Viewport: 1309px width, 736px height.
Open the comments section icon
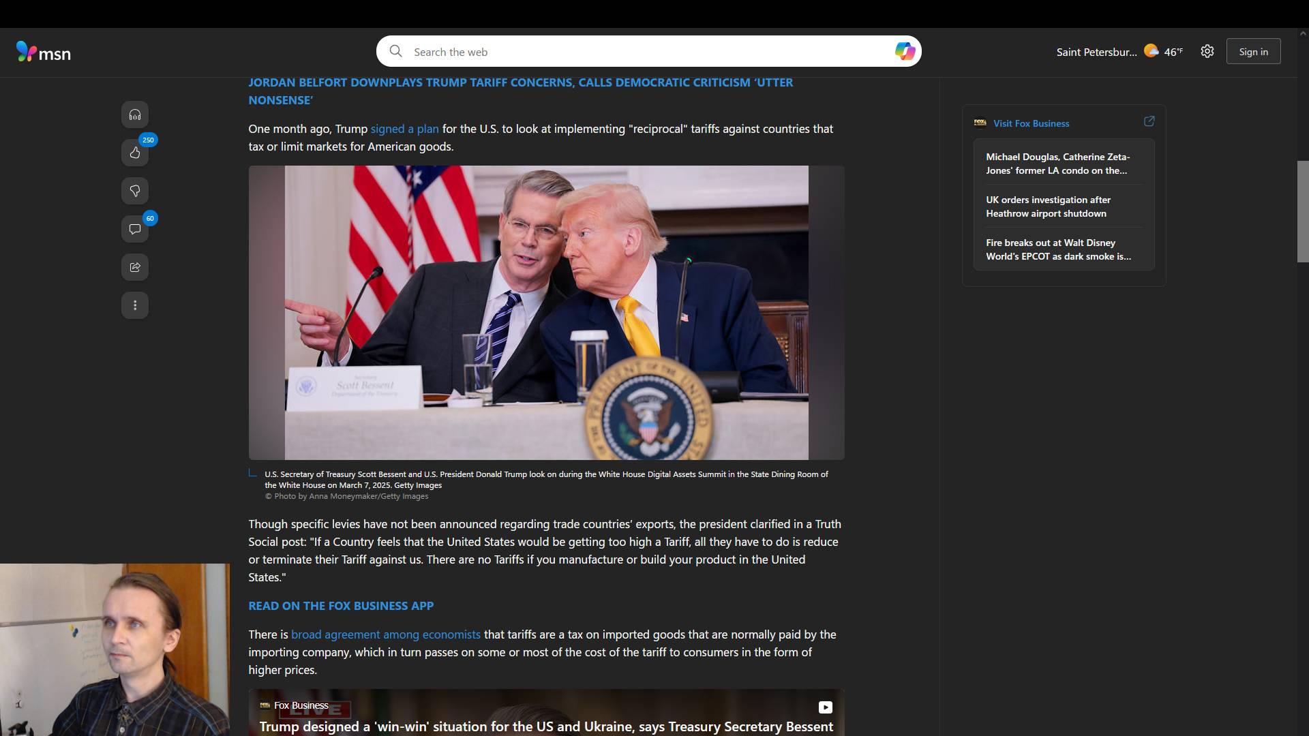coord(135,229)
